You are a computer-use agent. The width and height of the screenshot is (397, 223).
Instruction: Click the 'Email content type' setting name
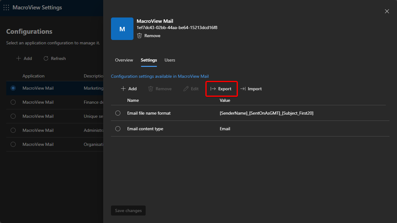(x=145, y=129)
